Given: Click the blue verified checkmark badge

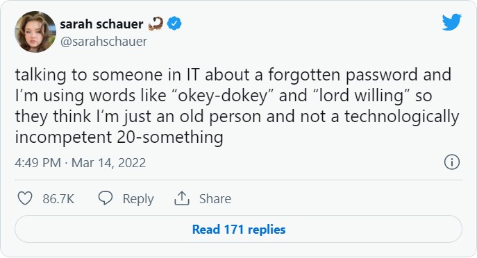Looking at the screenshot, I should [x=174, y=24].
